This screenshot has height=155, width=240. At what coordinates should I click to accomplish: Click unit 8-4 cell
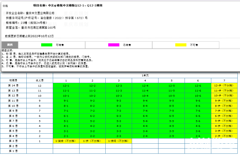[145, 106]
